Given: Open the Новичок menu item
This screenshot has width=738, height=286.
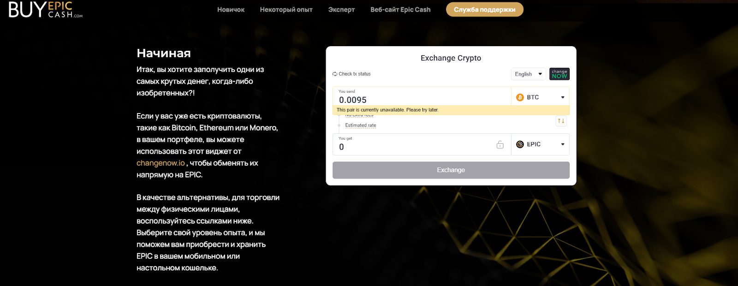Looking at the screenshot, I should point(231,10).
